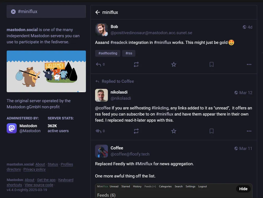Open #miniflux hashtag in nikolasdi post
The image size is (263, 198).
[x=165, y=114]
